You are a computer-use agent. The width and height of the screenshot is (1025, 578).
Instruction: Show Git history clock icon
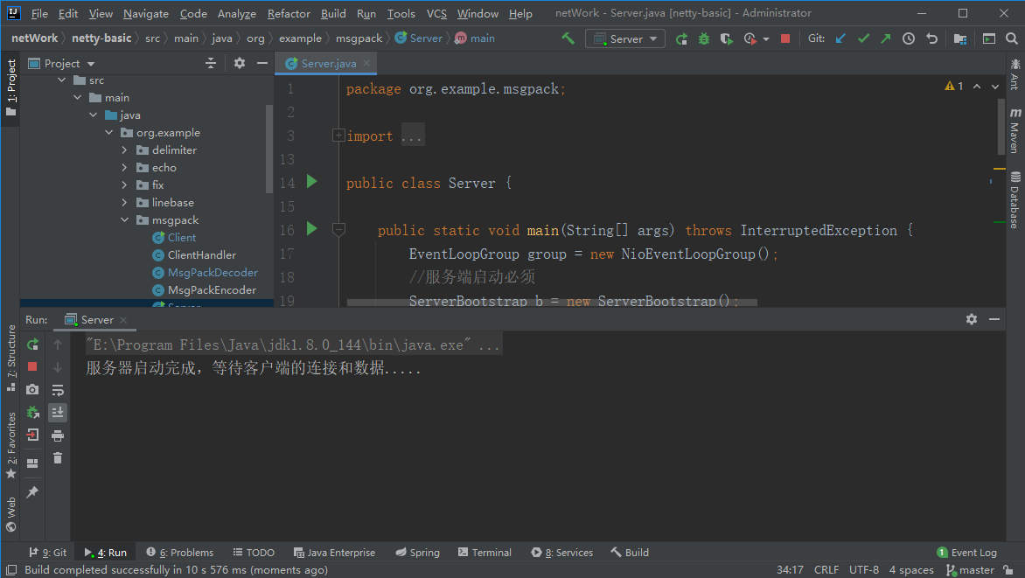(x=909, y=38)
